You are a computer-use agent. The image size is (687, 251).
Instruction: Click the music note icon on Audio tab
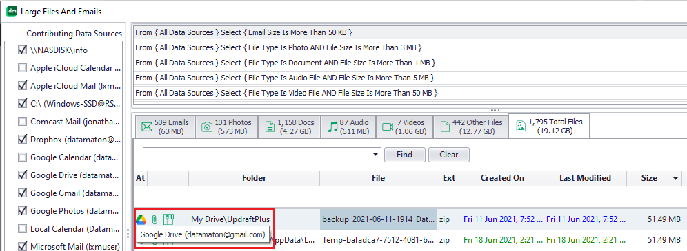(333, 127)
